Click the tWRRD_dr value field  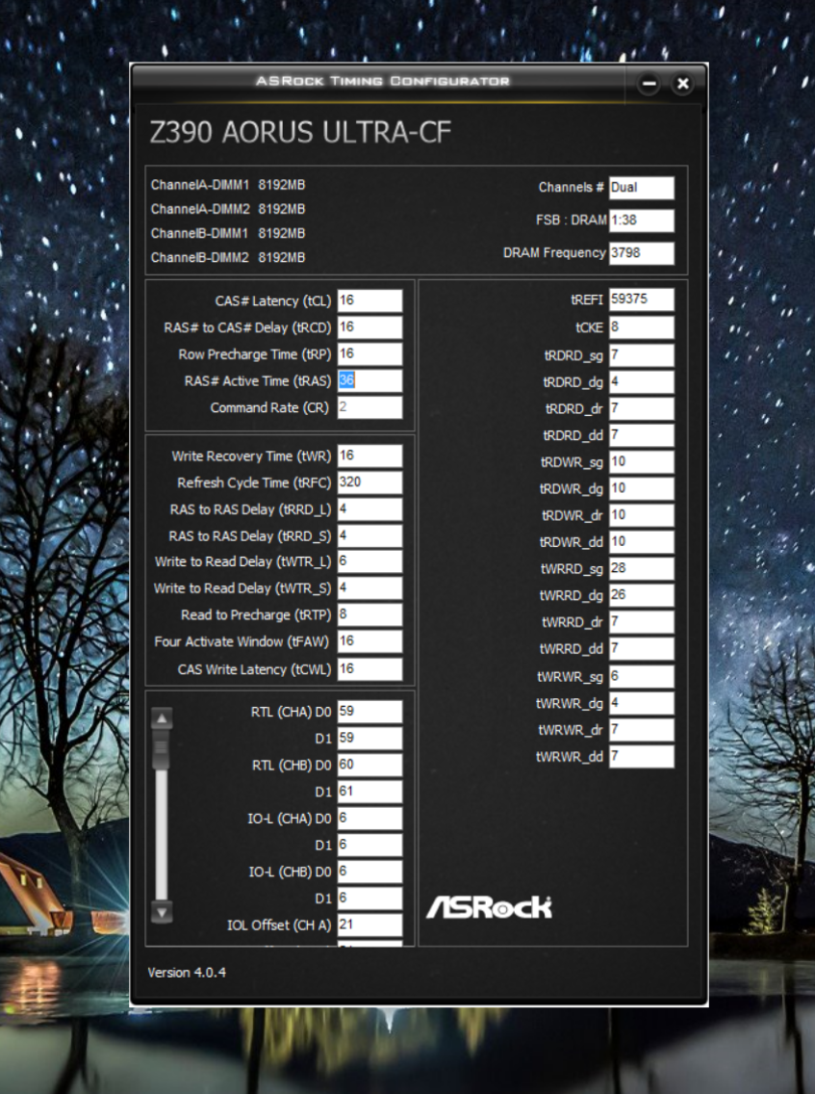coord(642,622)
